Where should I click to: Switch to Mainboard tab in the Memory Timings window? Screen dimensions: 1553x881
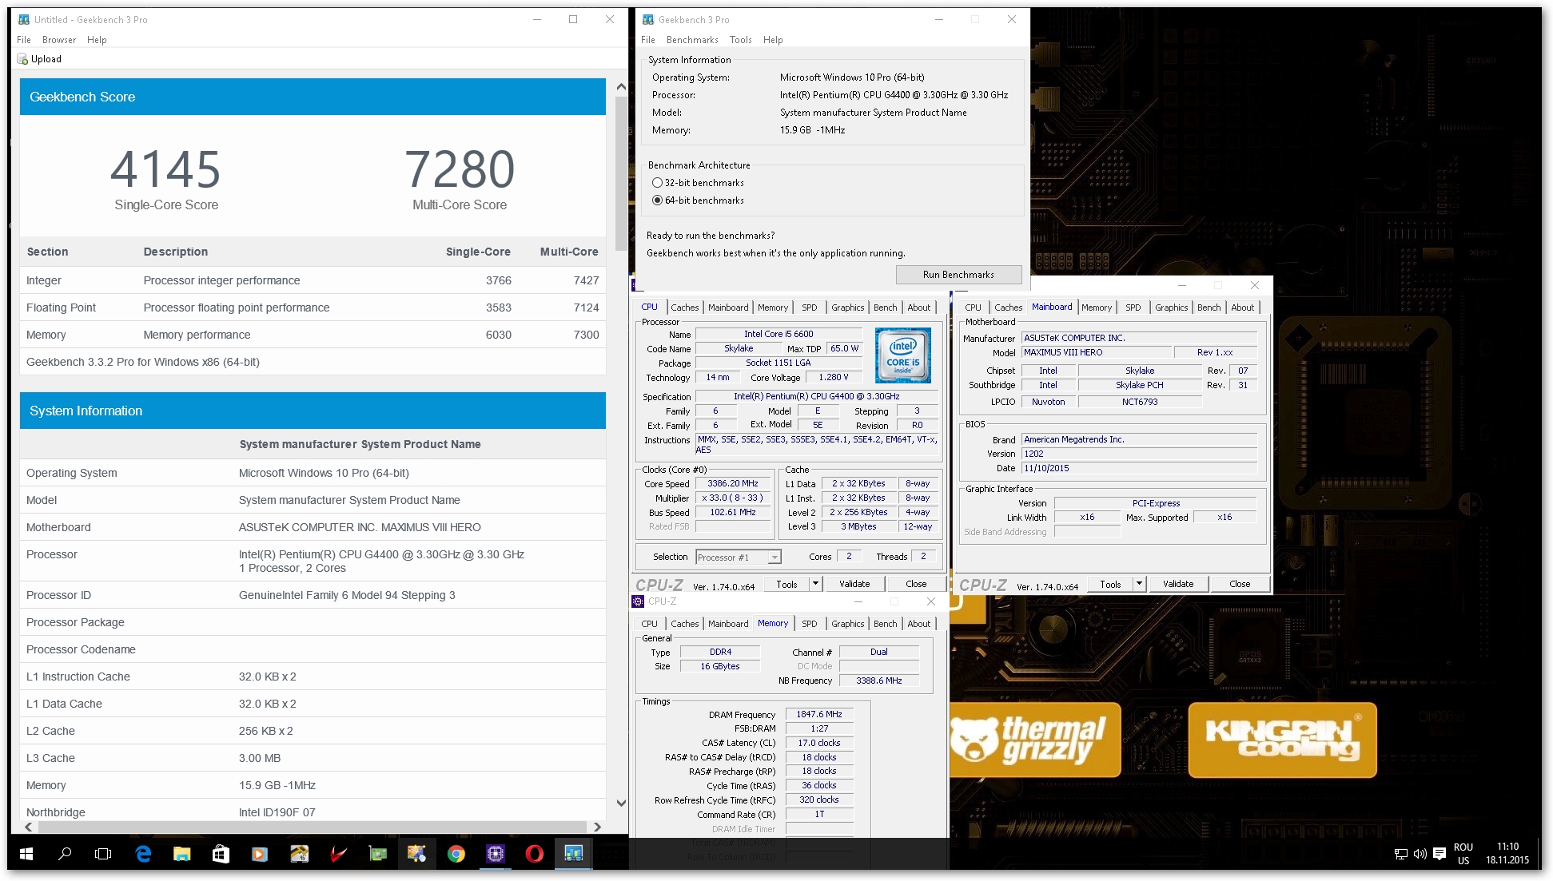pyautogui.click(x=728, y=624)
